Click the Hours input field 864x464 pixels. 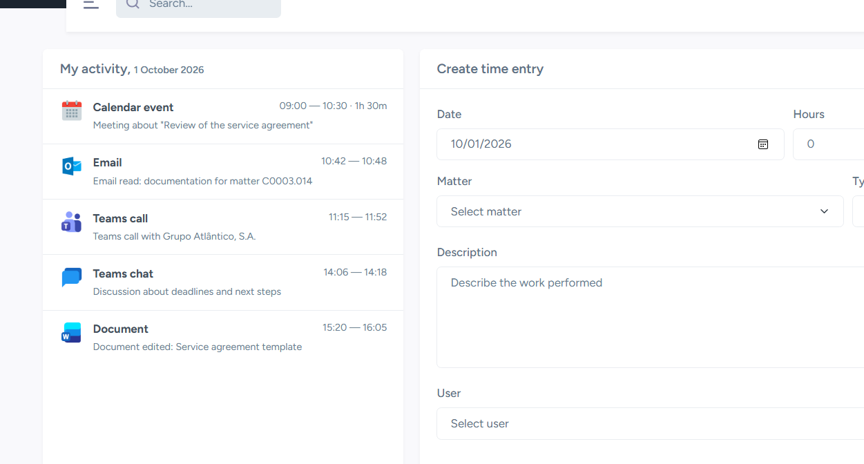coord(829,144)
